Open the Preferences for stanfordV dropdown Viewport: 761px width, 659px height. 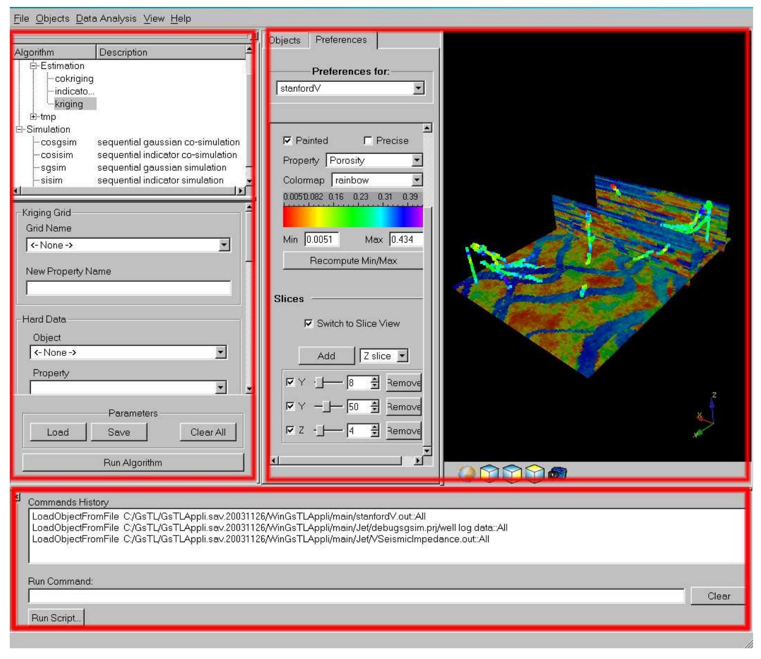(x=418, y=88)
